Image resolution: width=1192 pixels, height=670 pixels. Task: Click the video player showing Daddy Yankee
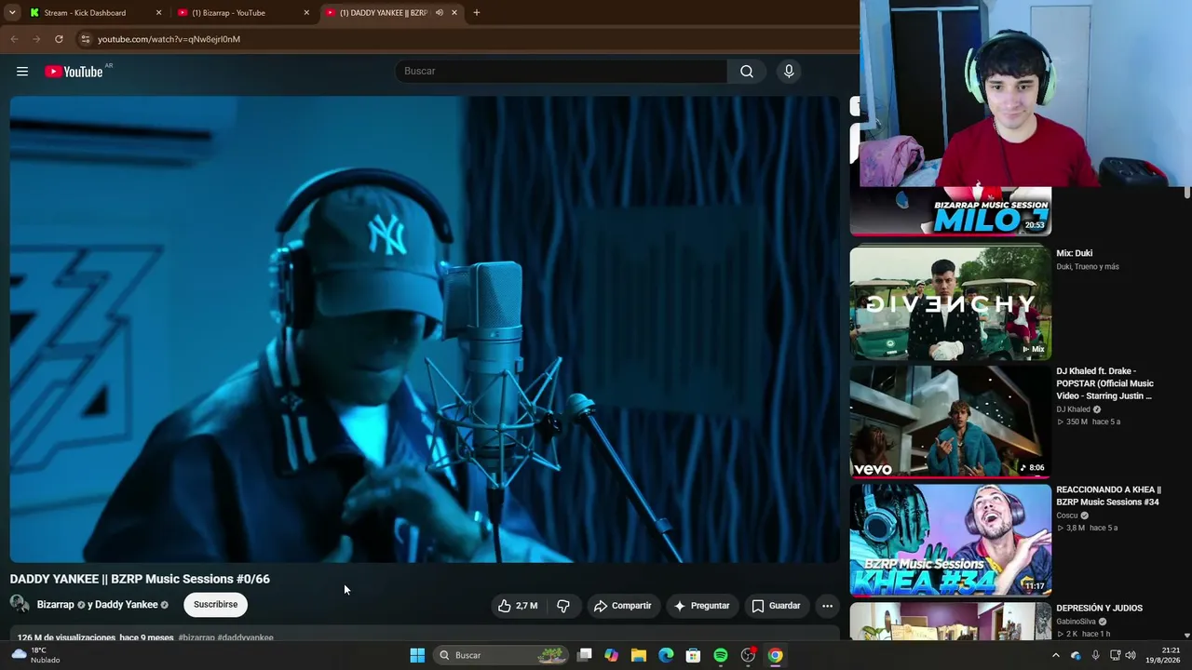pos(425,329)
